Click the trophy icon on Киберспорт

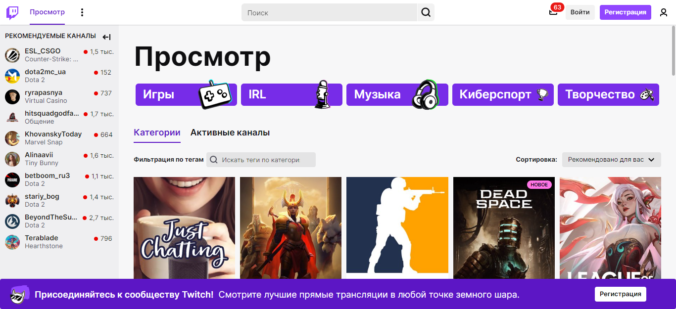pos(543,94)
